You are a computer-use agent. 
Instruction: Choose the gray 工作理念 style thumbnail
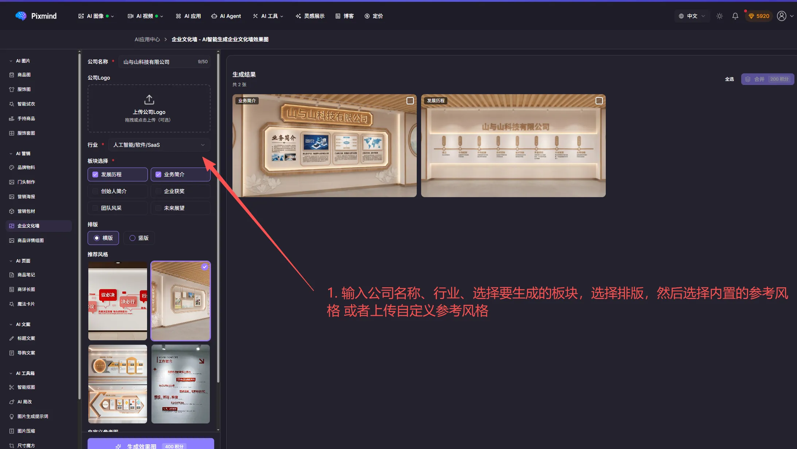181,384
